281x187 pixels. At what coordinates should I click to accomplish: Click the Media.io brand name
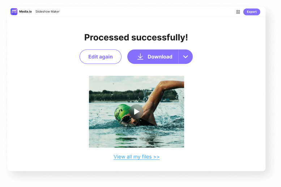pyautogui.click(x=25, y=12)
